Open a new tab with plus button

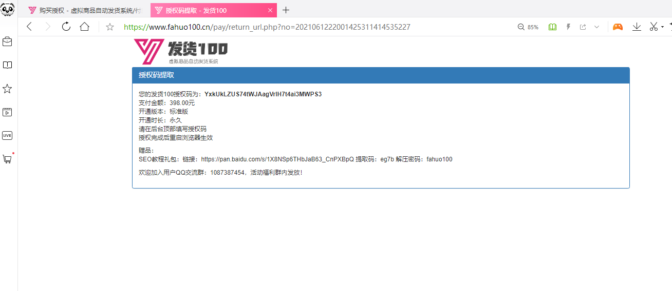[x=286, y=10]
